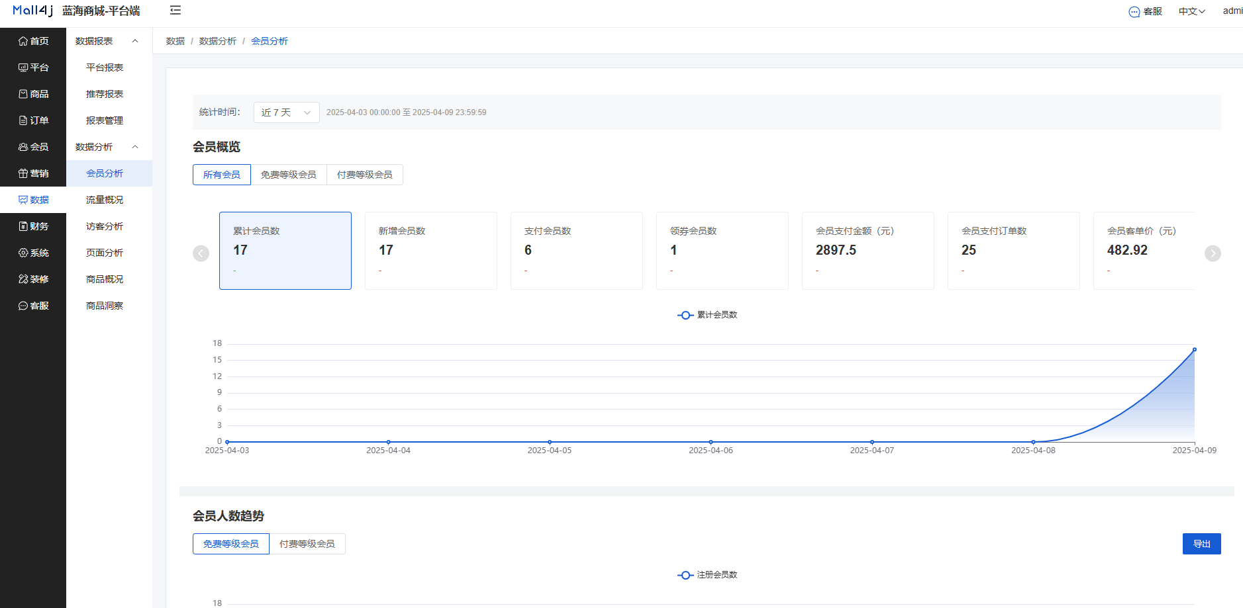This screenshot has width=1243, height=608.
Task: Click the product icon next to 商品
Action: [23, 94]
